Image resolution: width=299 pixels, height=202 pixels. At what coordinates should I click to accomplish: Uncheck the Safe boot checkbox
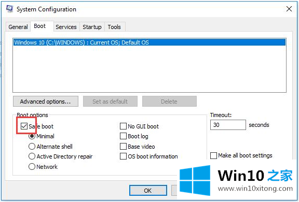pos(24,126)
